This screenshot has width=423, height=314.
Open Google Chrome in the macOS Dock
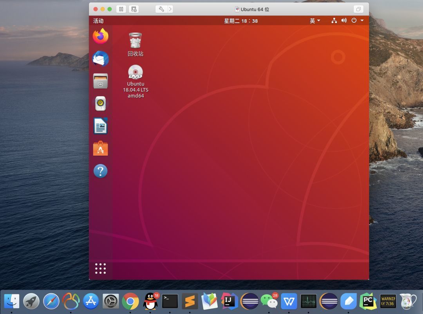[x=130, y=301]
